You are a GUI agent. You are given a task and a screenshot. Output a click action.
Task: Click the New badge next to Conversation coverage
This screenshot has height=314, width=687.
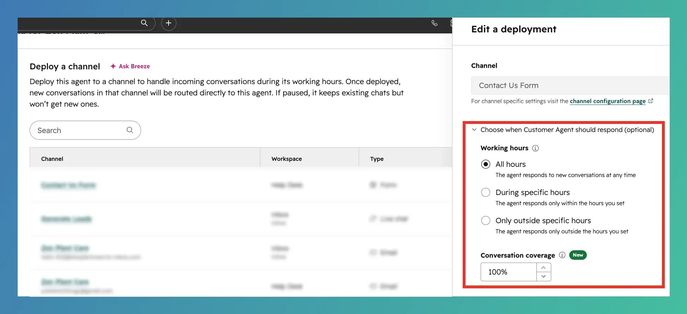[578, 255]
